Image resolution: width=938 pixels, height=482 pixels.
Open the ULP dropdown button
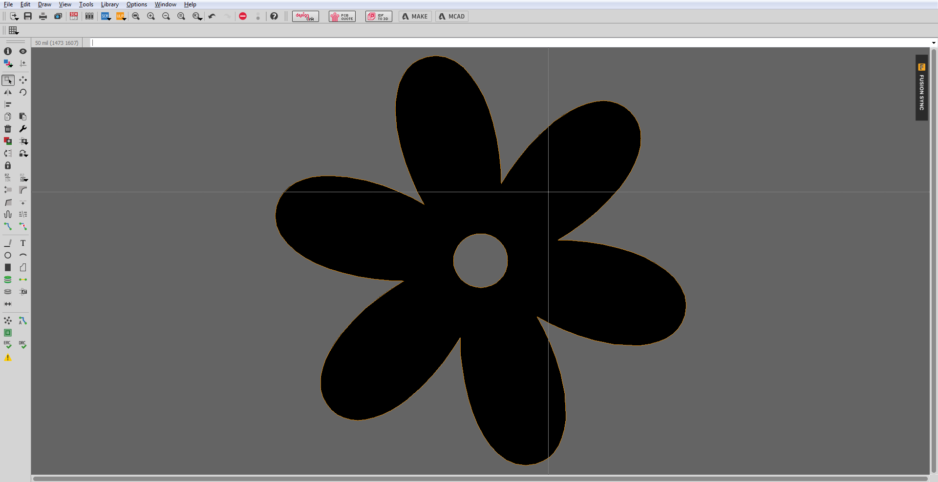(121, 16)
